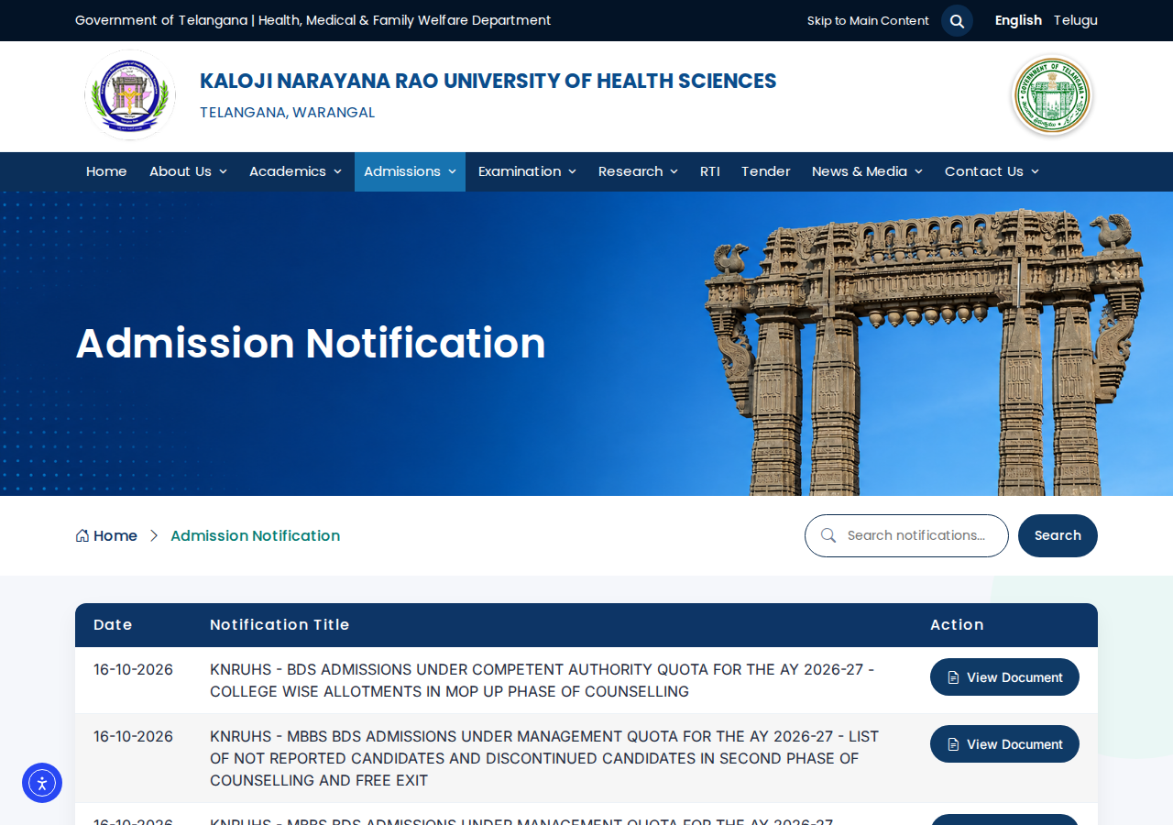
Task: Expand the Examination menu
Action: click(527, 171)
